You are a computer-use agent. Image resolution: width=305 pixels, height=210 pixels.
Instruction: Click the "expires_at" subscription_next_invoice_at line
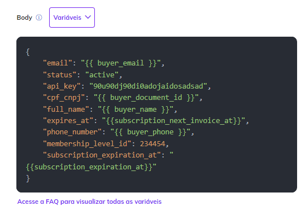146,121
